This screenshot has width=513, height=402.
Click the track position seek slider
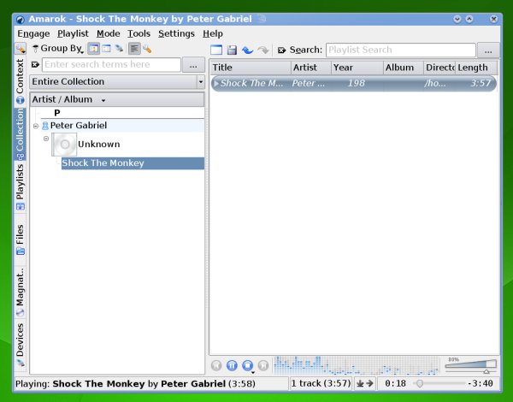(439, 383)
